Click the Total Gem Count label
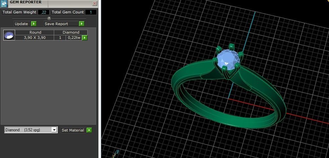The image size is (329, 158). [x=68, y=12]
